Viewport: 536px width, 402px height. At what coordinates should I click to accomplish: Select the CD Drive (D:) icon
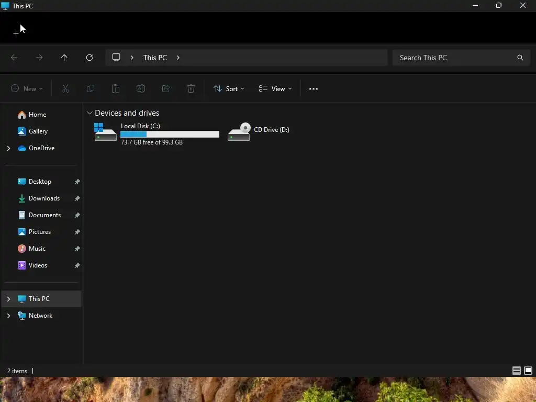click(239, 132)
